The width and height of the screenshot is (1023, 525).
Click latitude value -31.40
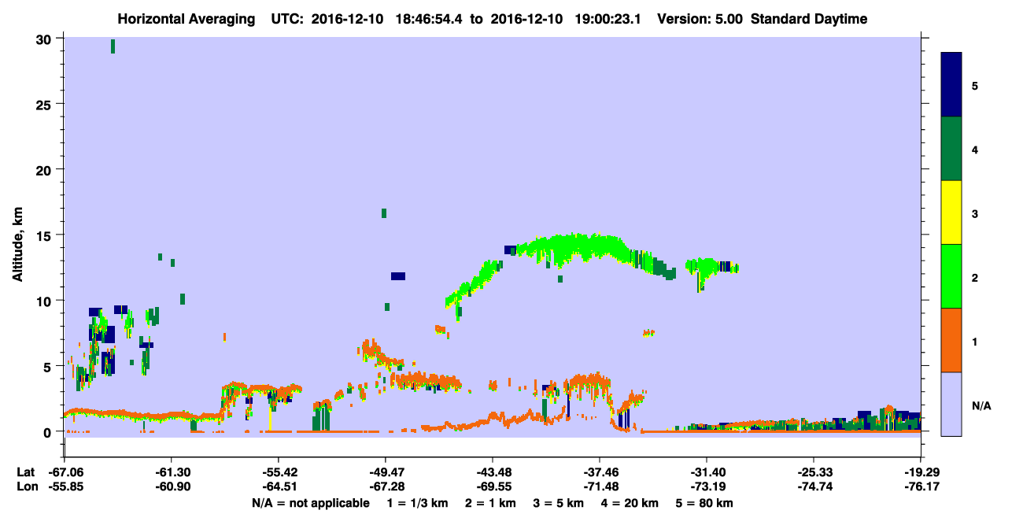click(707, 472)
